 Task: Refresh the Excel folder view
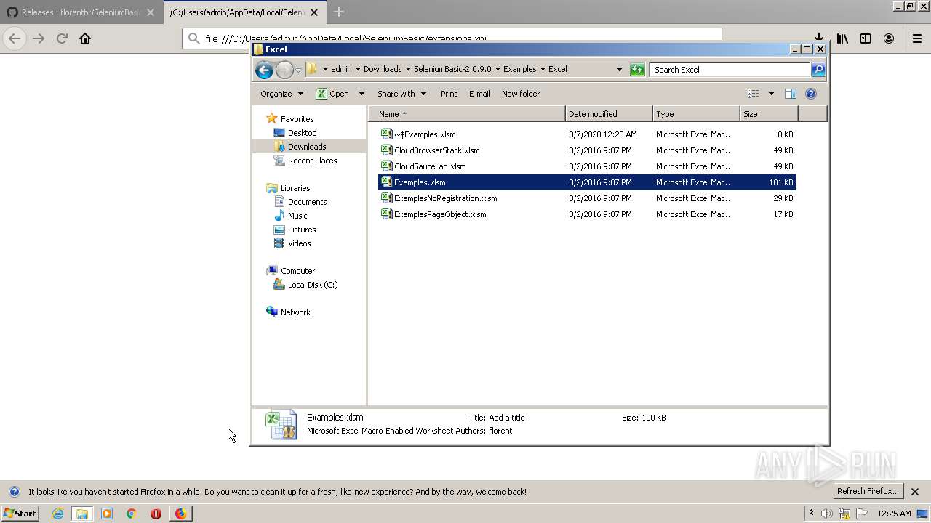637,70
